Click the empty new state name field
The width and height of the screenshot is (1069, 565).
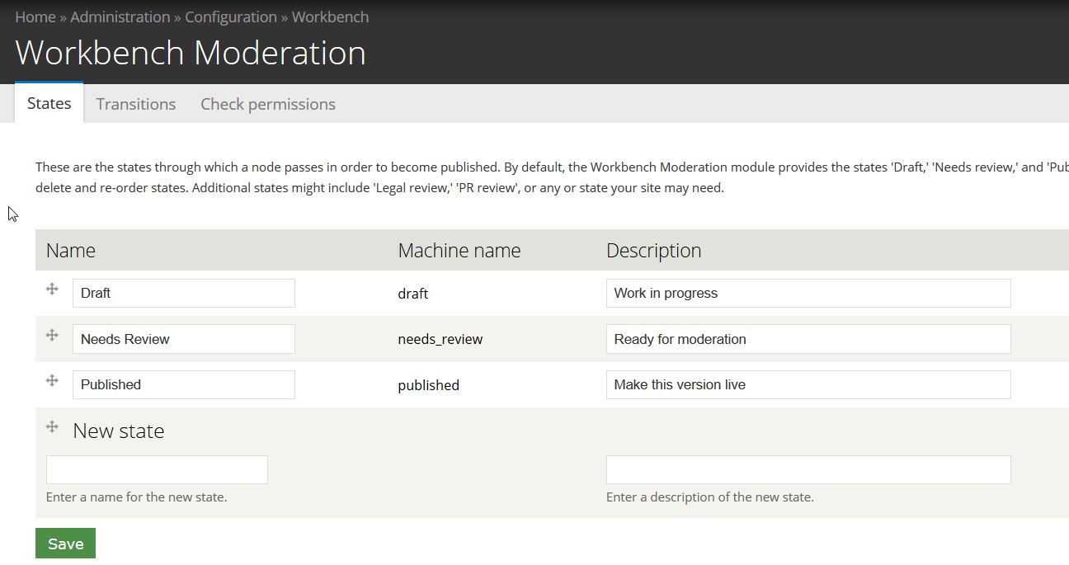pos(157,469)
